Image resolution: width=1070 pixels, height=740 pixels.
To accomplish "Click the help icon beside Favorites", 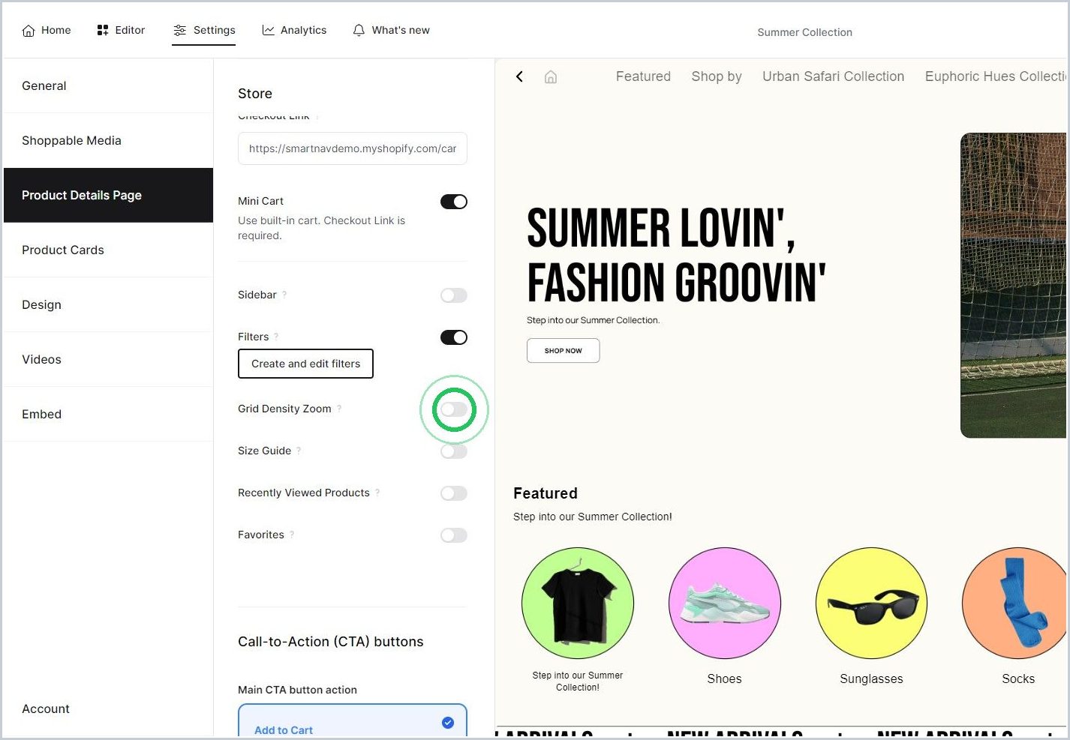I will tap(292, 535).
